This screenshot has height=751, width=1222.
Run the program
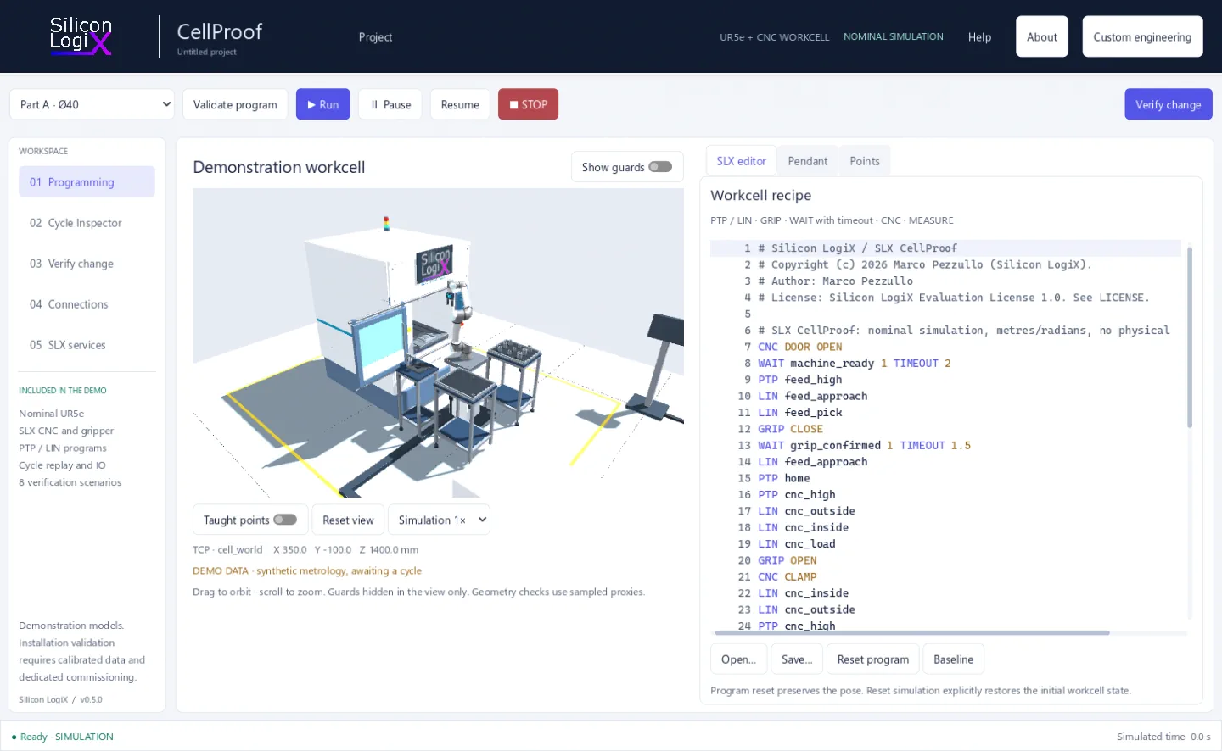(x=323, y=104)
